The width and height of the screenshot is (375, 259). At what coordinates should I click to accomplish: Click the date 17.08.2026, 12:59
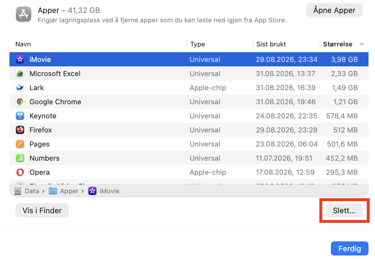pyautogui.click(x=285, y=172)
